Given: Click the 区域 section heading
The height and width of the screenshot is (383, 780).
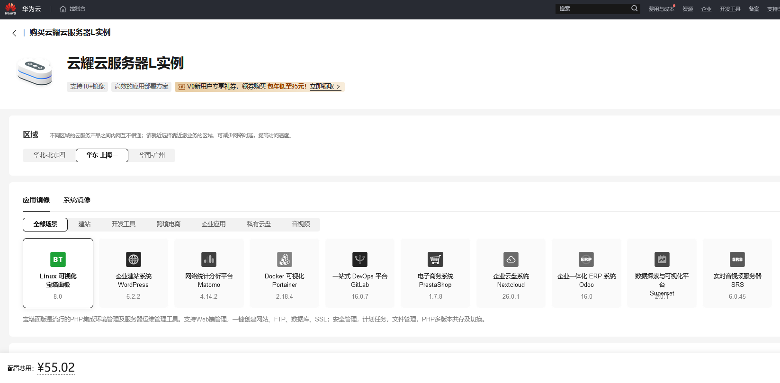Looking at the screenshot, I should click(x=30, y=135).
